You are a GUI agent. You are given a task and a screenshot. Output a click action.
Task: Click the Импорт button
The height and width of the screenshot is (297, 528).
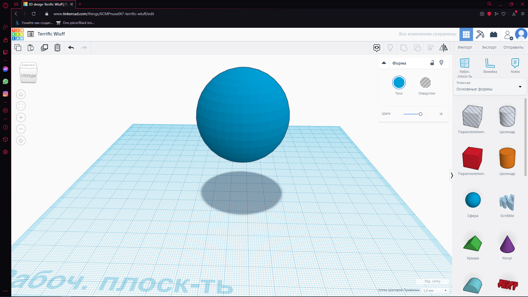point(465,47)
